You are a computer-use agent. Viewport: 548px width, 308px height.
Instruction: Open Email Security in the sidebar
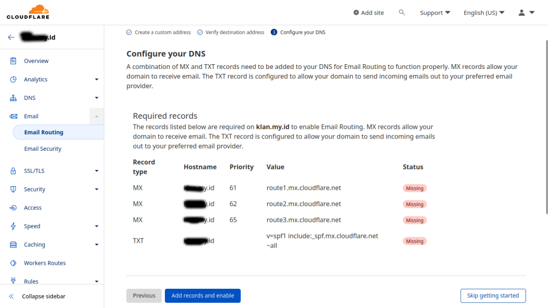click(43, 149)
